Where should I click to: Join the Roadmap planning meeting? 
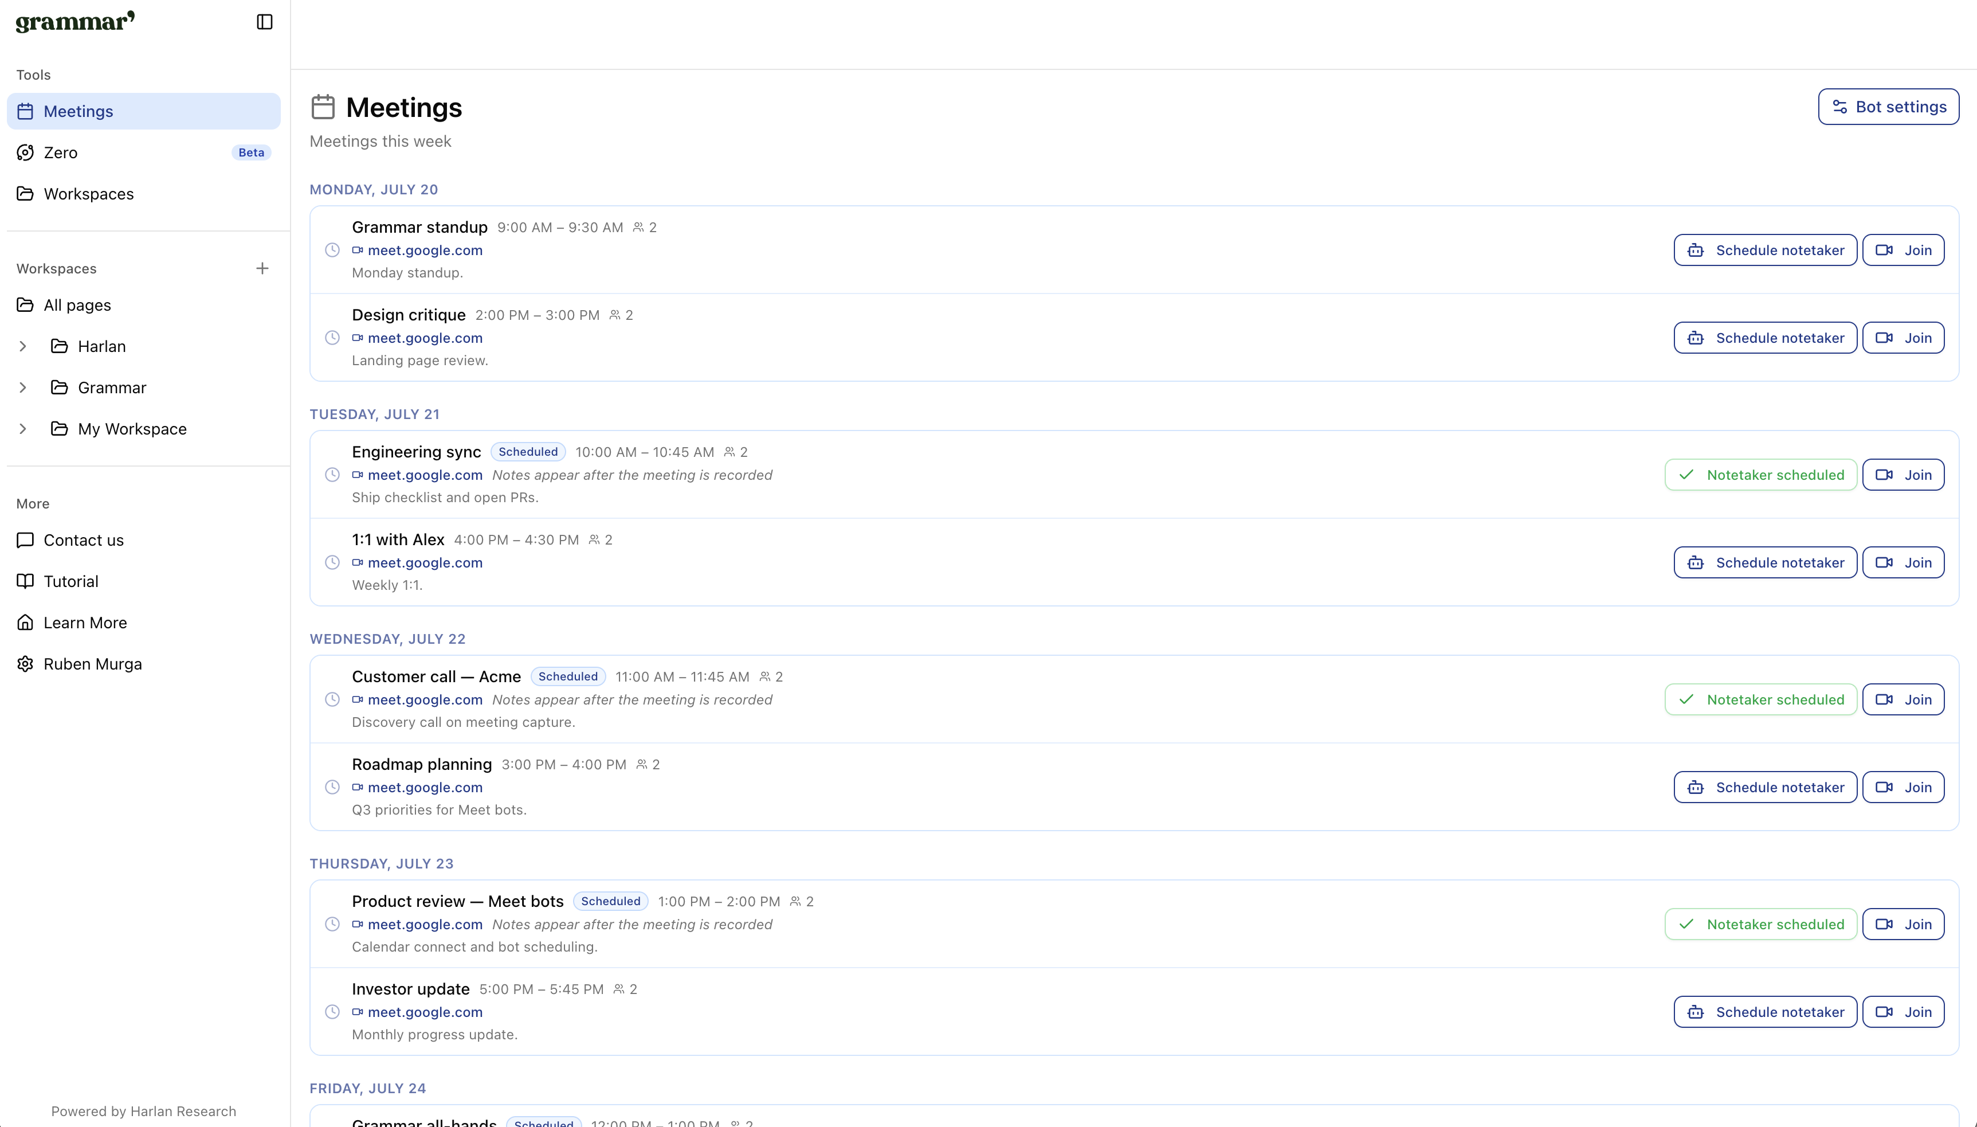pyautogui.click(x=1903, y=787)
